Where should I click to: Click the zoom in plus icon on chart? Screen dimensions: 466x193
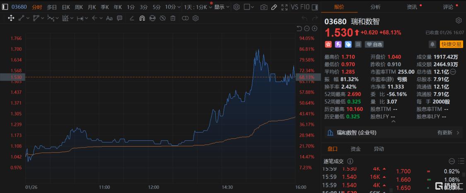[x=315, y=29]
